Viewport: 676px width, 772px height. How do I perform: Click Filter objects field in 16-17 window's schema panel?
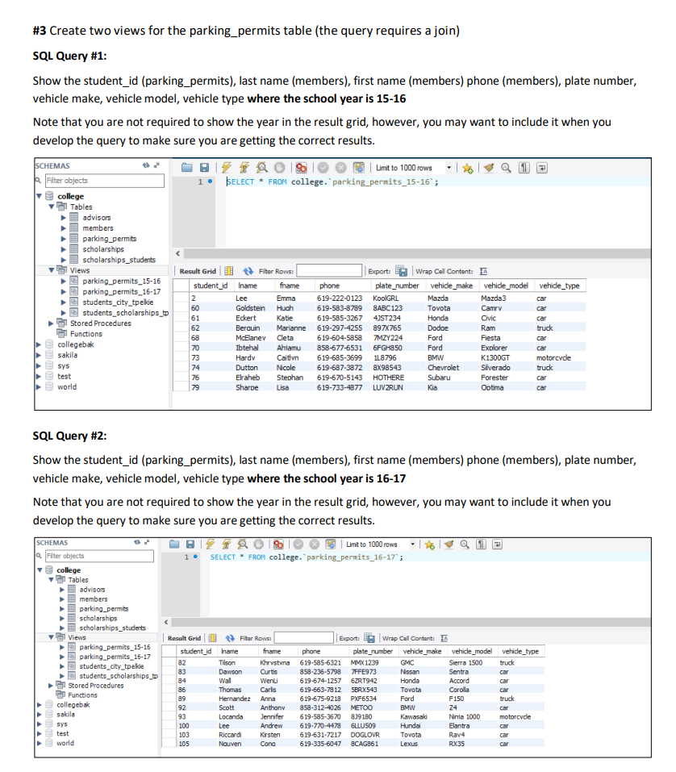tap(99, 556)
